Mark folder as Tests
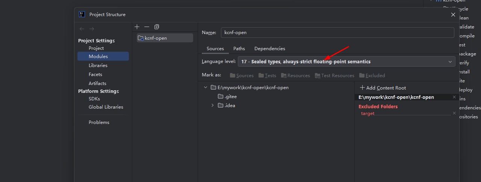This screenshot has width=481, height=182. 267,75
